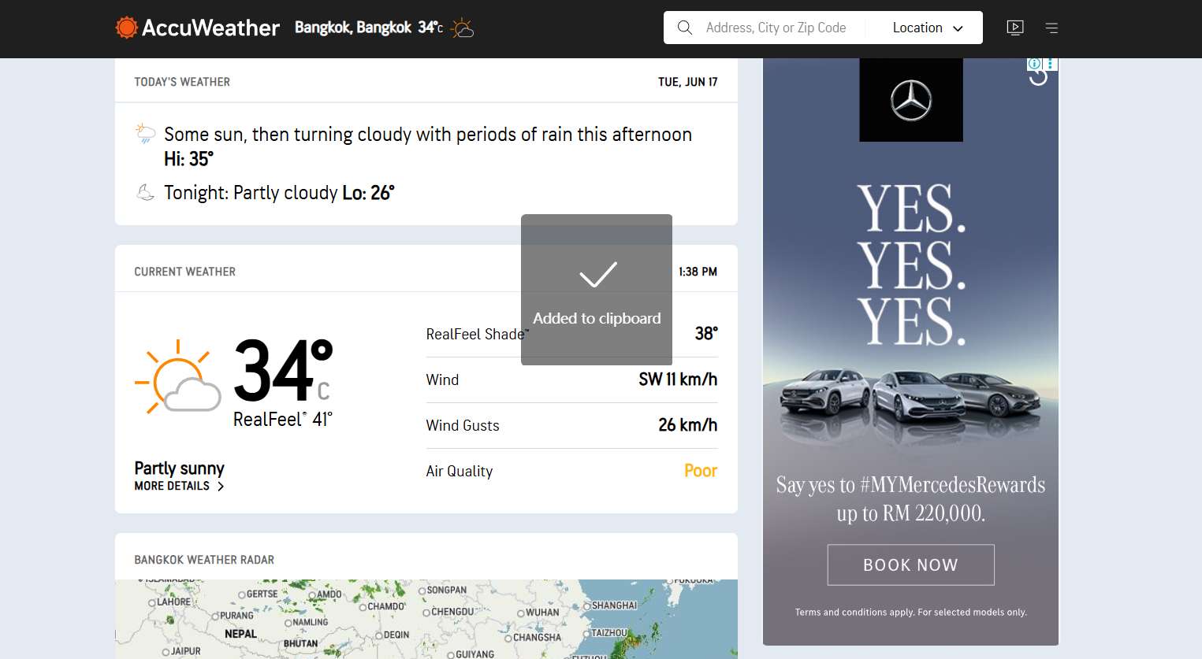Click the Mercedes-Benz star logo
The image size is (1202, 659).
[911, 100]
